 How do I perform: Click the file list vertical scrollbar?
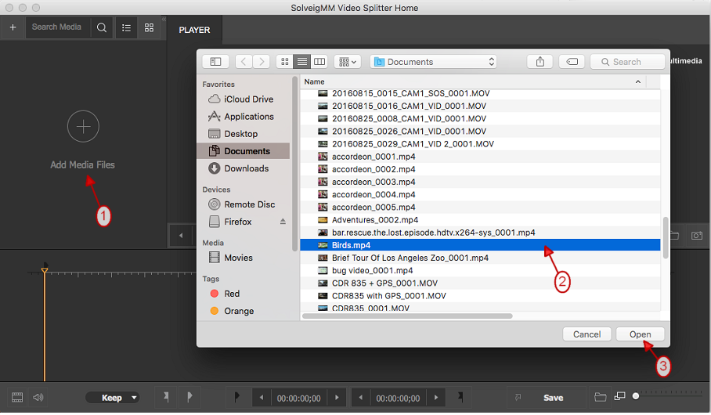(666, 238)
